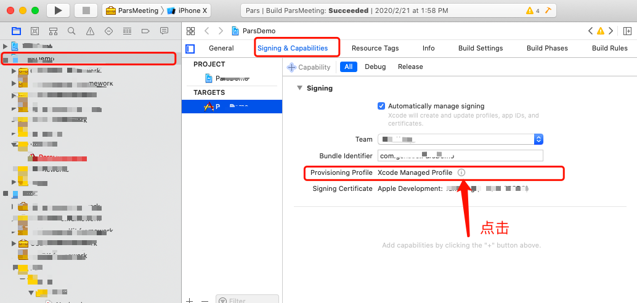Click info icon next to Xcode Managed Profile

[x=461, y=172]
